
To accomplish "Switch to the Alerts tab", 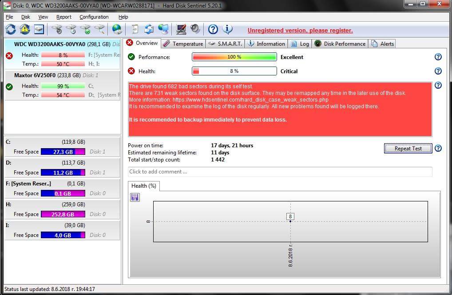I will click(383, 44).
